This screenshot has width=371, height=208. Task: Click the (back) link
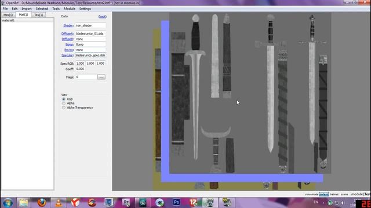(x=102, y=17)
